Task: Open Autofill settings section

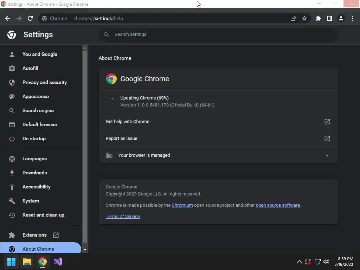Action: point(41,69)
